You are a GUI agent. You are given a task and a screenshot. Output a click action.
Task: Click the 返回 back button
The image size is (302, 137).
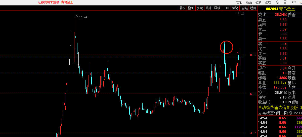coord(253,8)
